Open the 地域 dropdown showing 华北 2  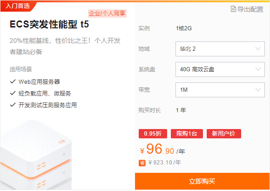coord(220,49)
